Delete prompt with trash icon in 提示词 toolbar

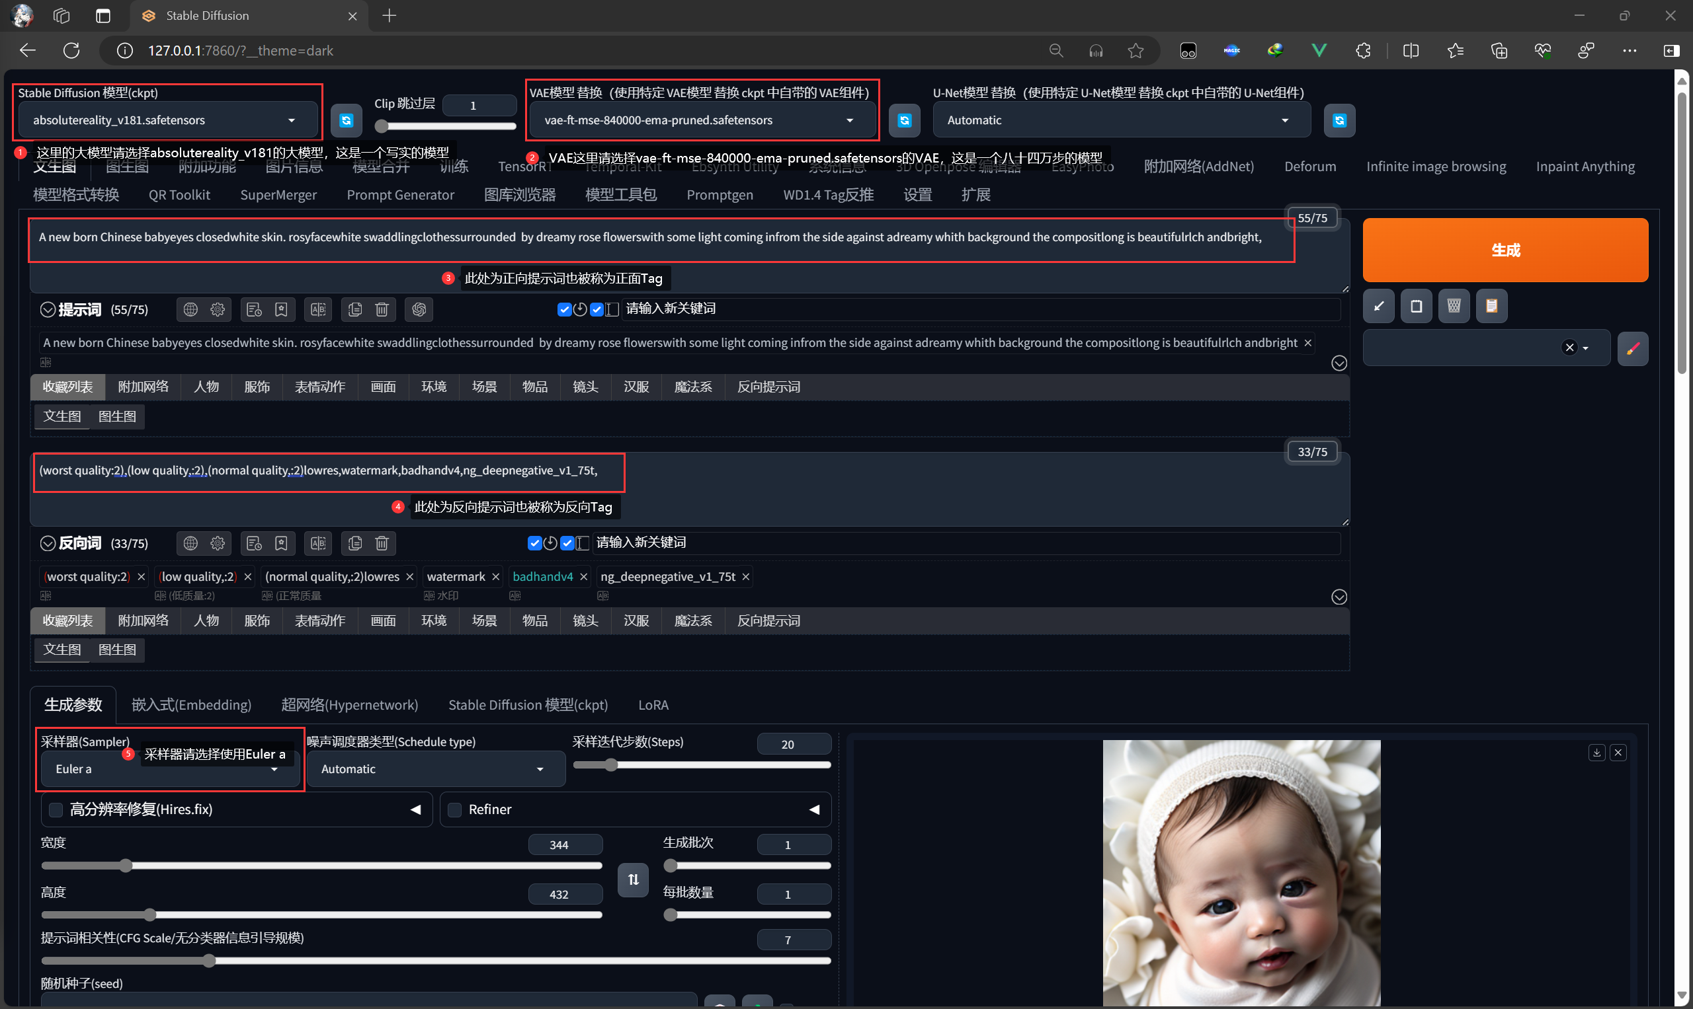coord(382,309)
